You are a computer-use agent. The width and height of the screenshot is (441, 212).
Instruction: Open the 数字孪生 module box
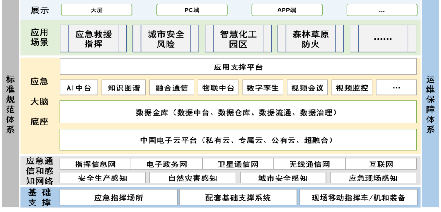(263, 88)
